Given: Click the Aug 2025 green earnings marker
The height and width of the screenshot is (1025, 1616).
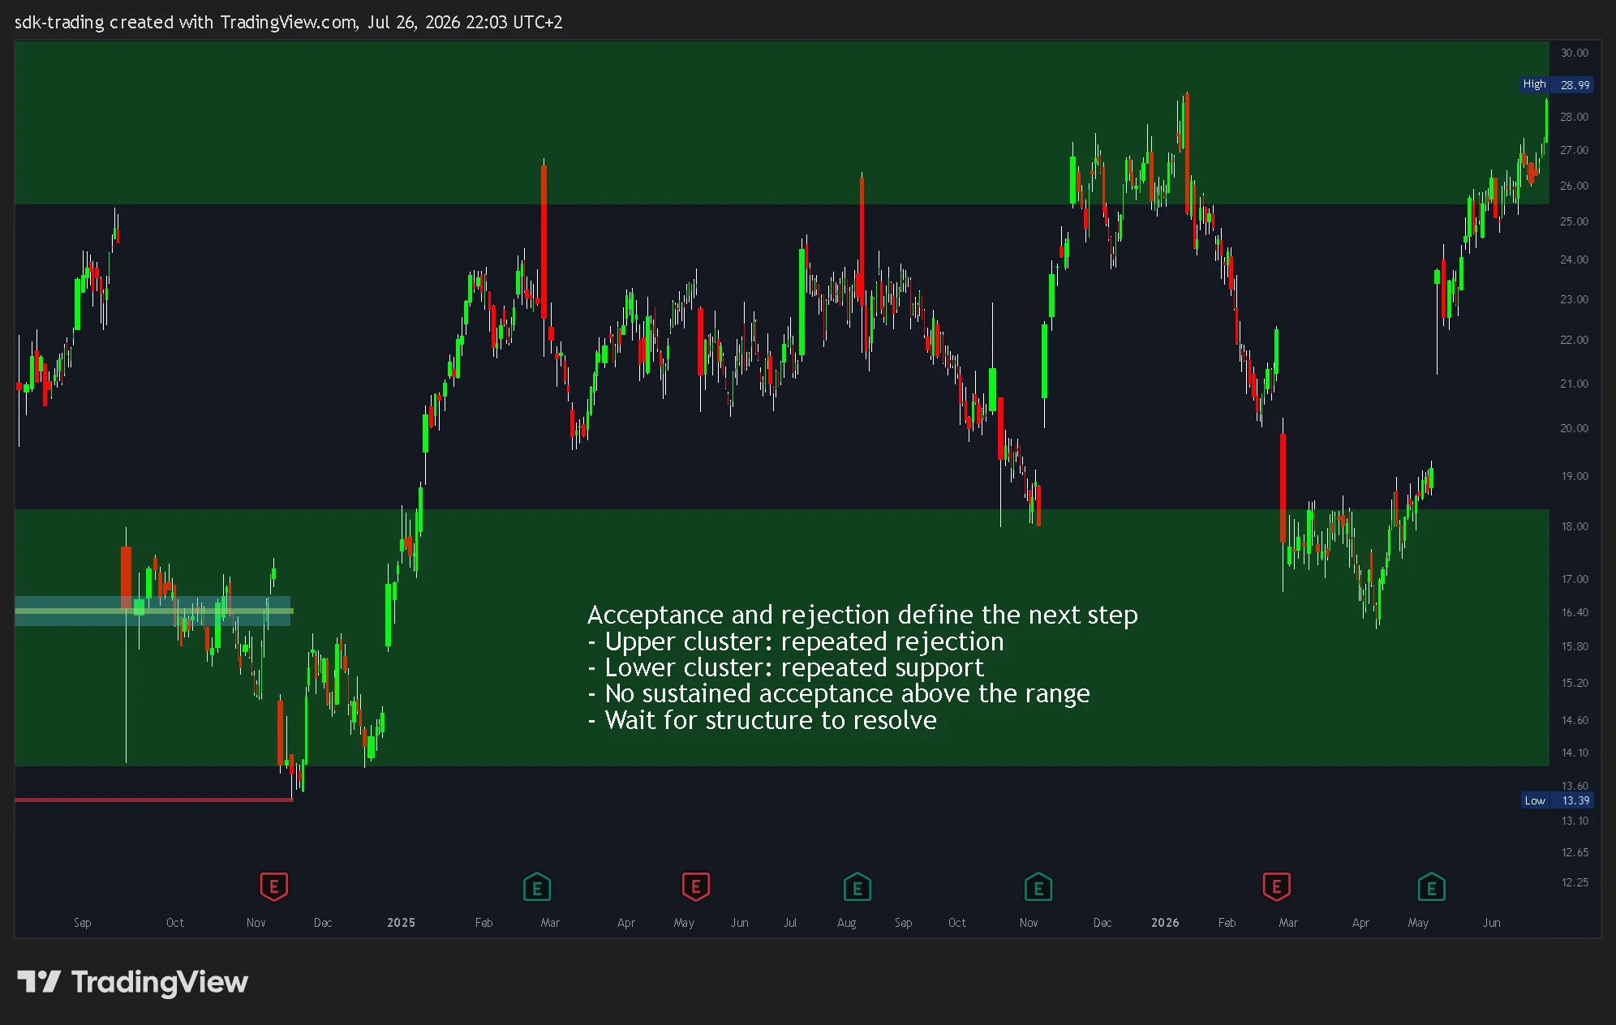Looking at the screenshot, I should (857, 887).
